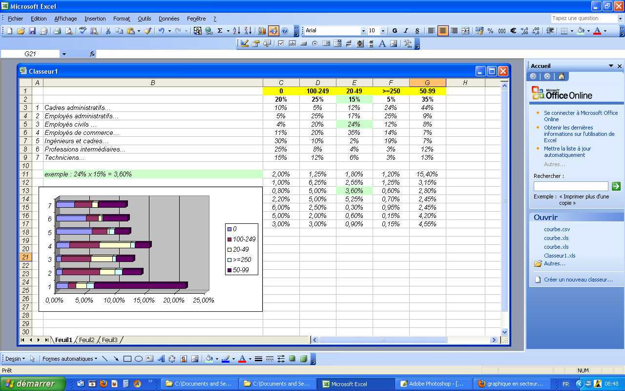Switch to the Feuil3 sheet tab
This screenshot has height=391, width=625.
(x=109, y=340)
